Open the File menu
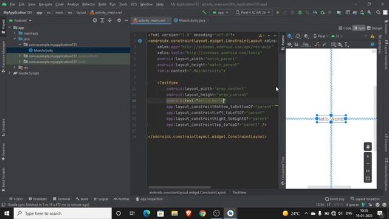Image resolution: width=389 pixels, height=219 pixels. click(12, 4)
